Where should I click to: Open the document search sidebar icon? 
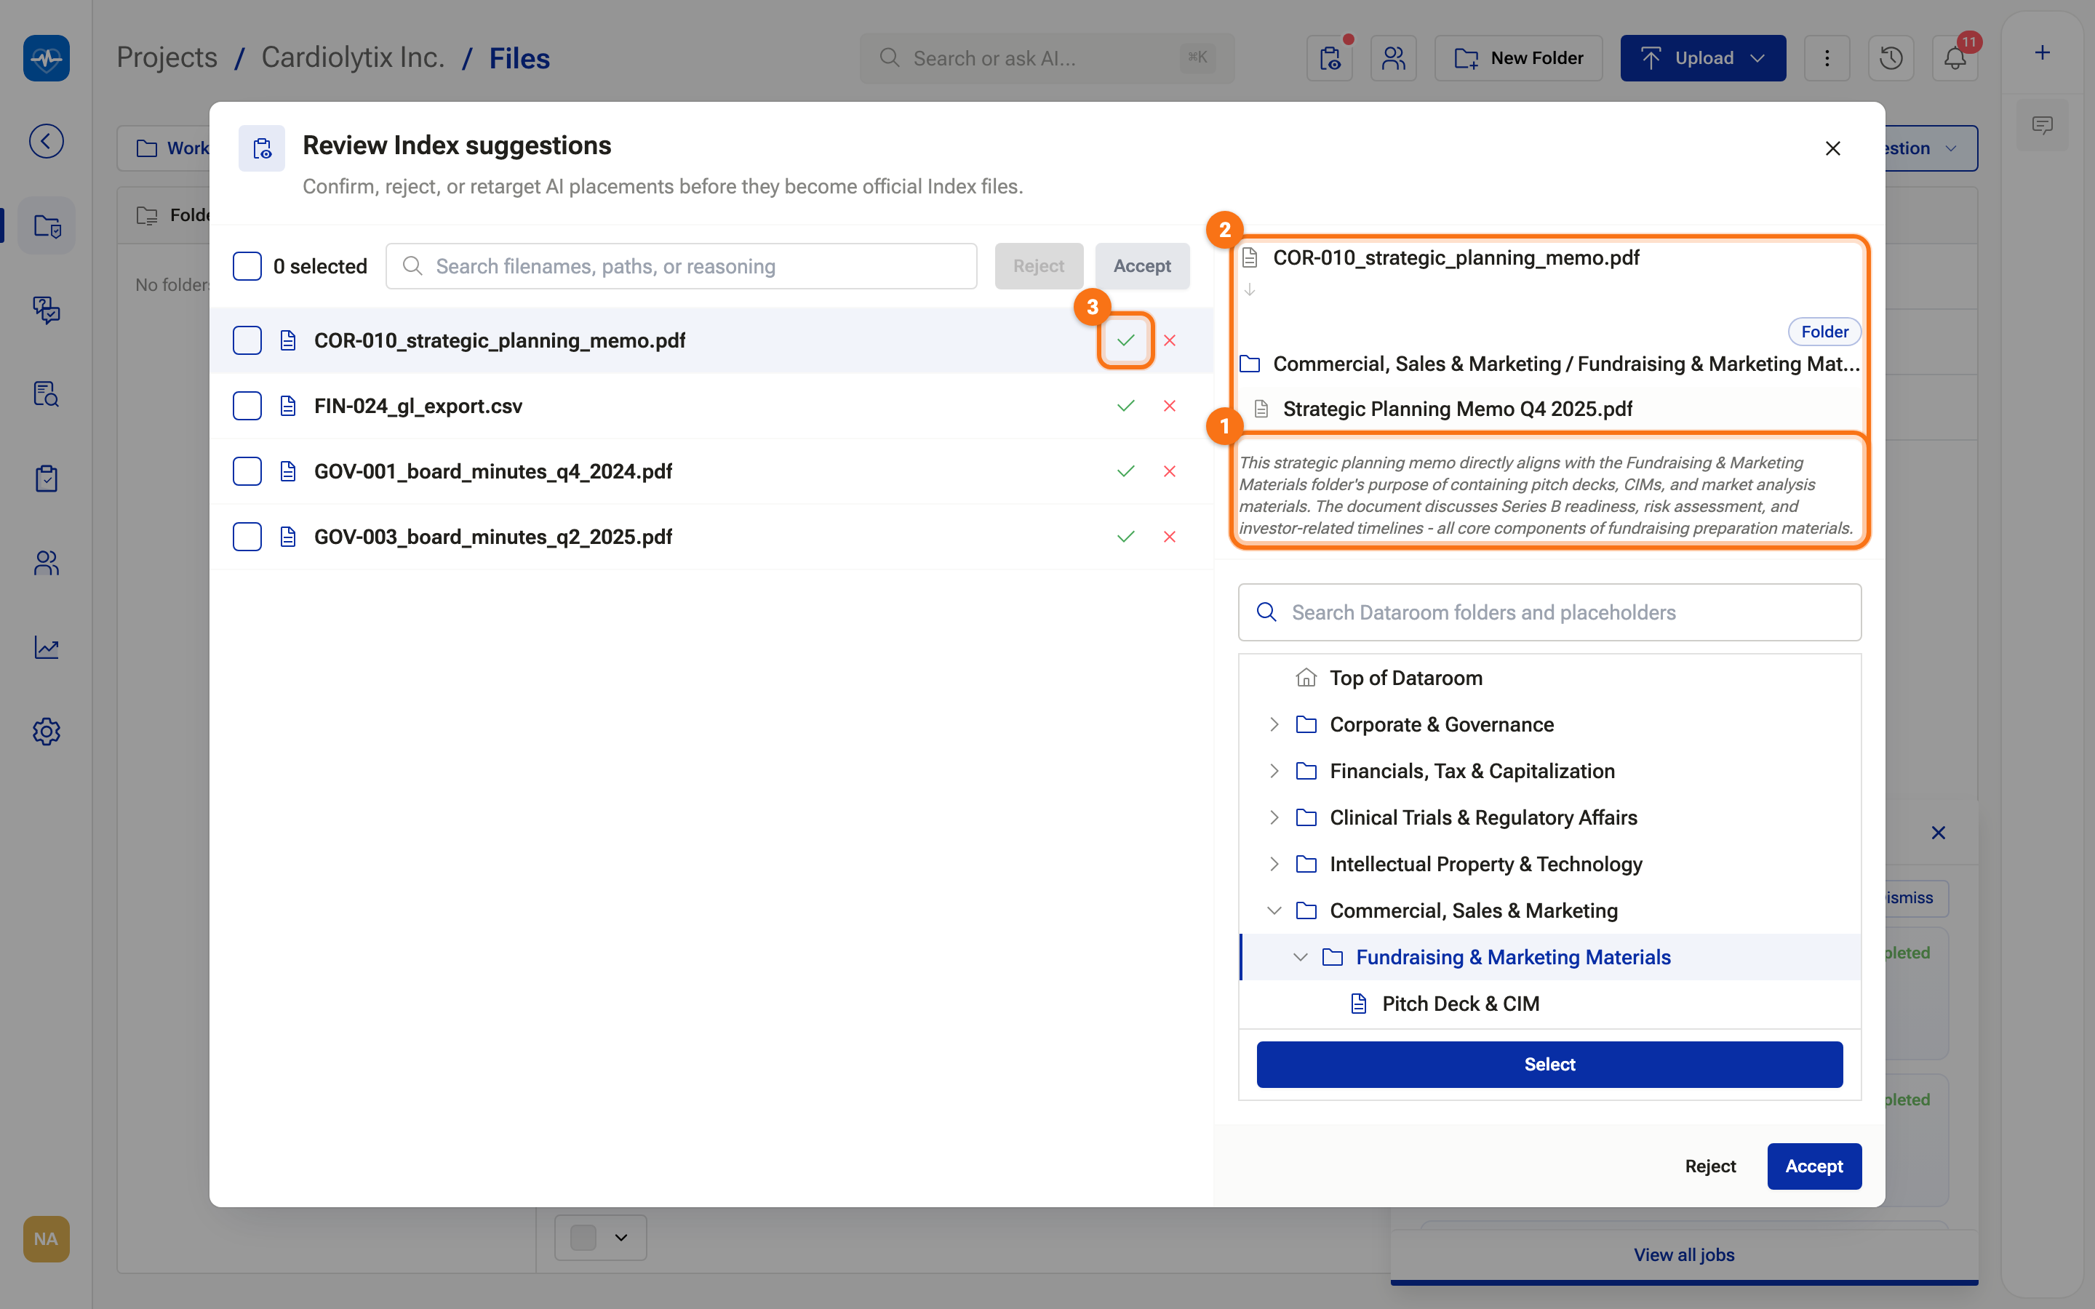(46, 394)
